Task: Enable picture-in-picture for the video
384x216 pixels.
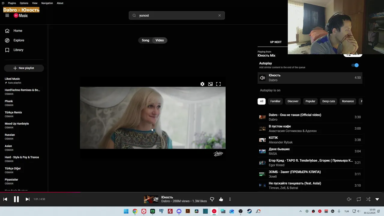Action: click(210, 84)
